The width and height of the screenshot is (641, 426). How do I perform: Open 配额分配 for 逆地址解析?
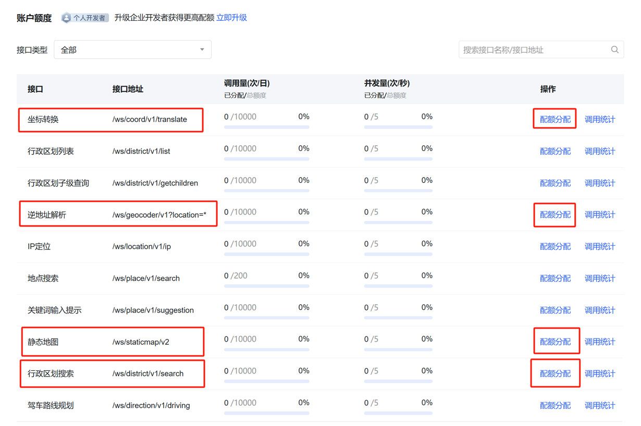(x=555, y=215)
